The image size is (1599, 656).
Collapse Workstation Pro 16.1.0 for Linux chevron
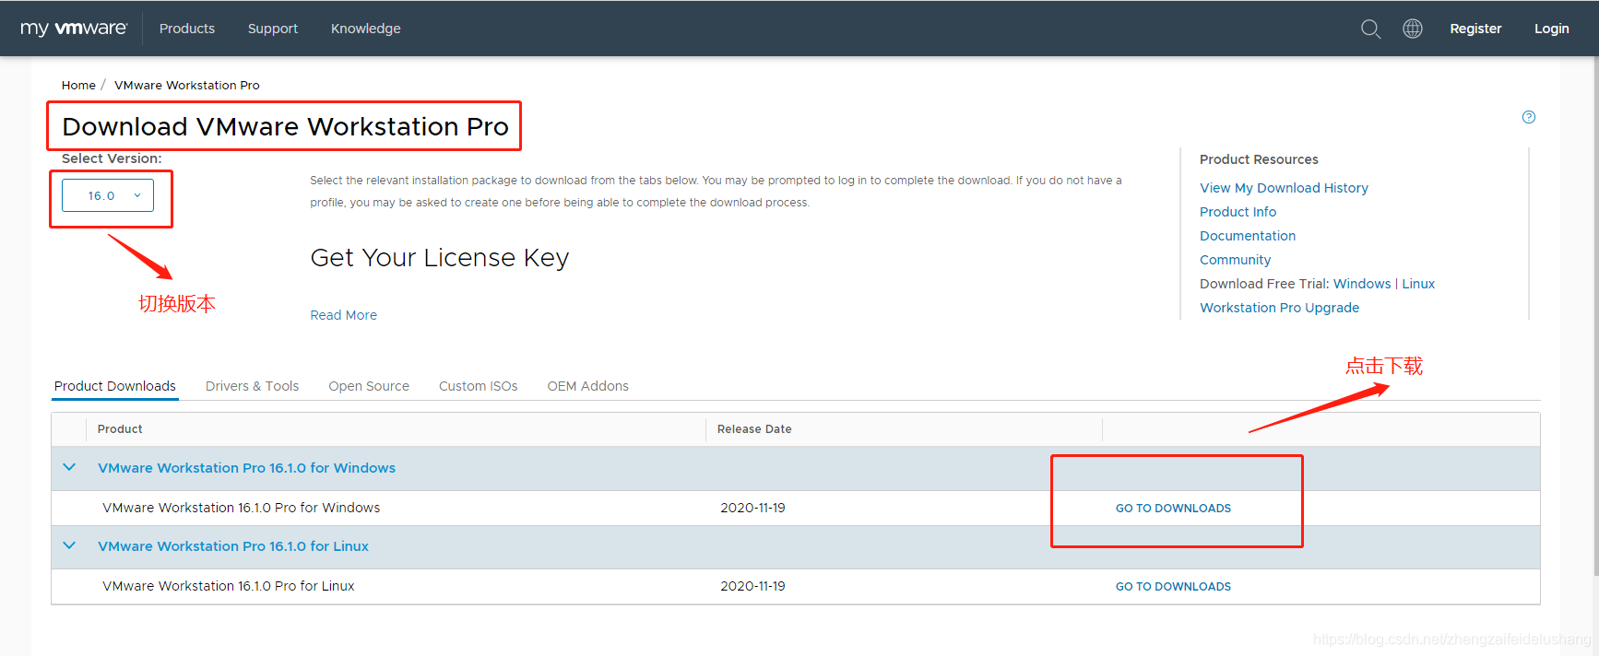69,545
